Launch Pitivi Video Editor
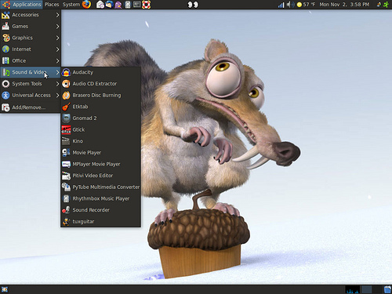This screenshot has width=392, height=294. click(101, 176)
